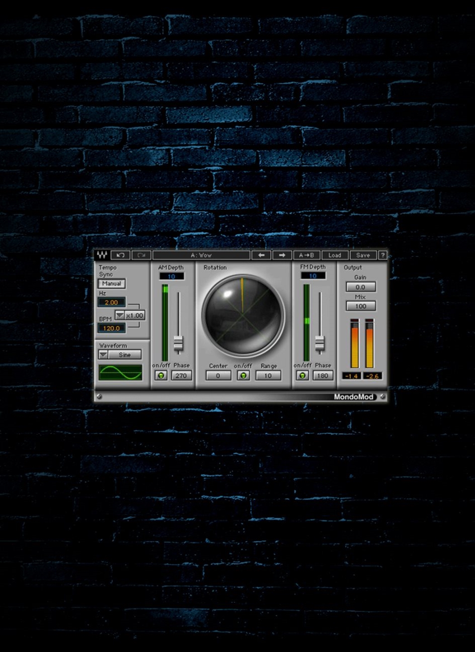
Task: Switch Tempo Sync Manual mode button
Action: (x=111, y=283)
